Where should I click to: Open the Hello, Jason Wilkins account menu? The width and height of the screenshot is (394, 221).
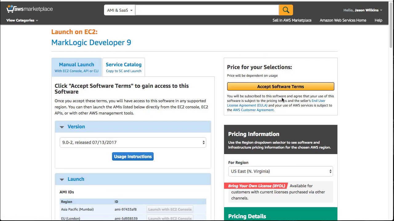(x=363, y=10)
